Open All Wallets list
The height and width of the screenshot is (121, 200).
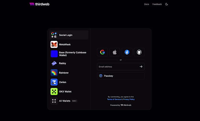[65, 101]
